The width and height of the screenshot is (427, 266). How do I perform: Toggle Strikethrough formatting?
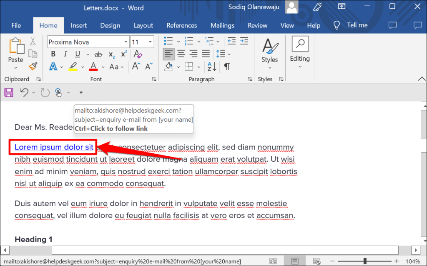98,54
